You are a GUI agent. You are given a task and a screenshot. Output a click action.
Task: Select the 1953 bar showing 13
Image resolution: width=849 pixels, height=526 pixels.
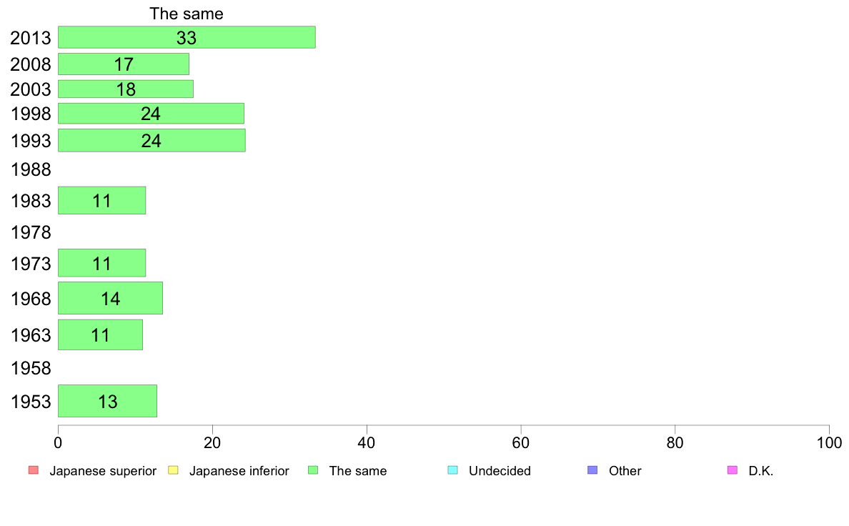(107, 401)
